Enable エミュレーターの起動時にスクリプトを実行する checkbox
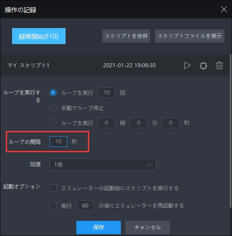The height and width of the screenshot is (236, 232). pyautogui.click(x=53, y=188)
